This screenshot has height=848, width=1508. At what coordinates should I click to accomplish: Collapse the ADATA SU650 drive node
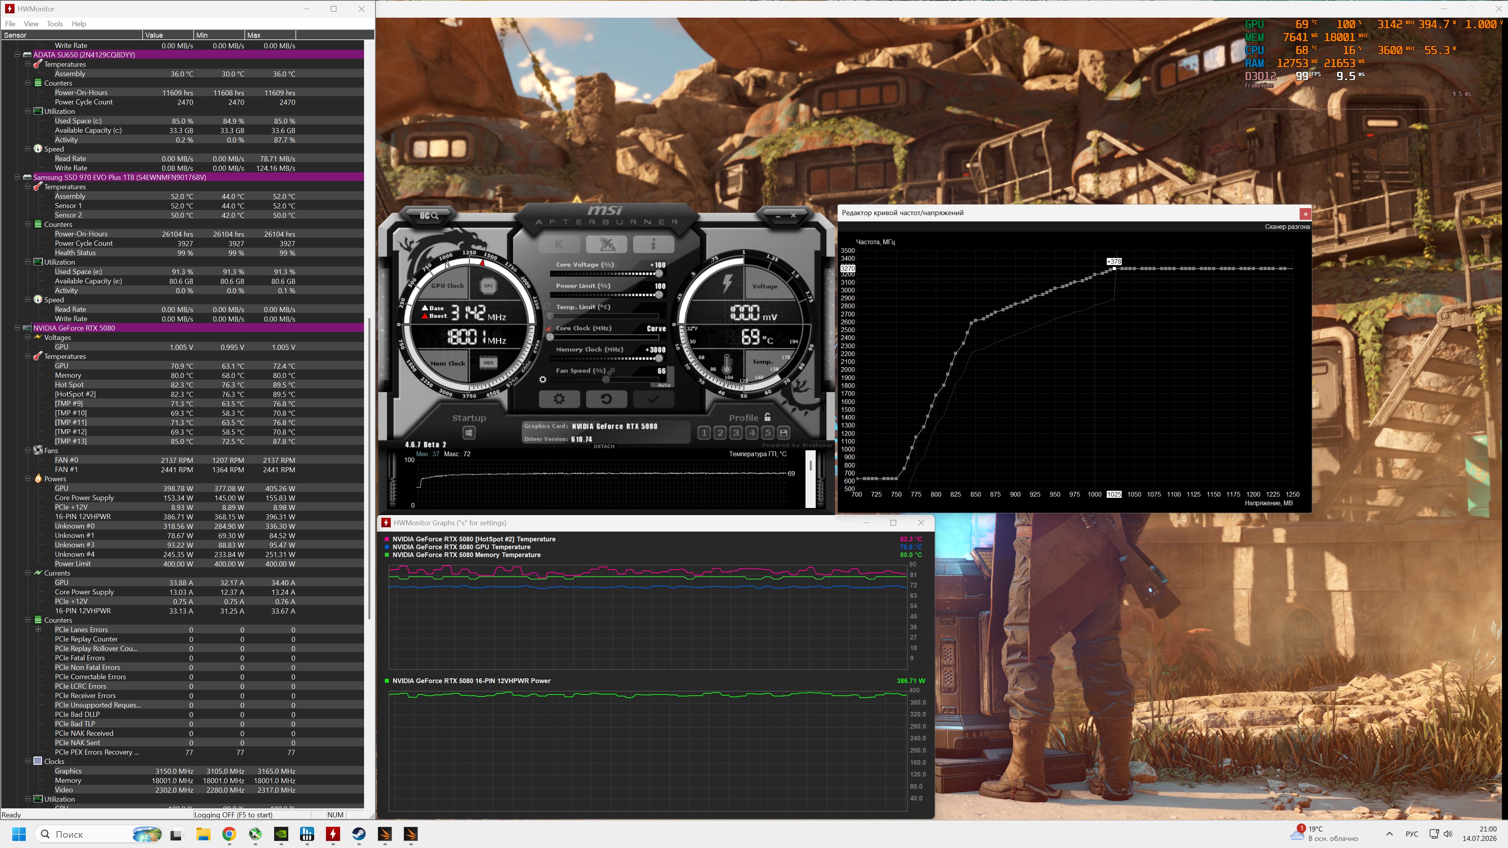17,55
